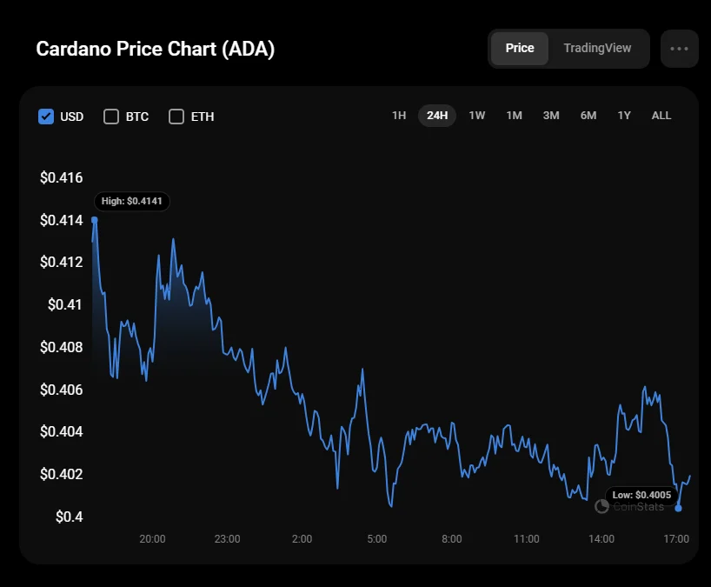Screen dimensions: 711x587
Task: Click the Cardano Price Chart (ADA) heading
Action: pos(156,49)
